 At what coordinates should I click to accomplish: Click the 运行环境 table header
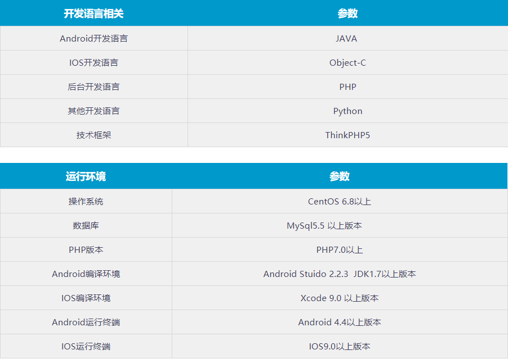click(x=86, y=176)
